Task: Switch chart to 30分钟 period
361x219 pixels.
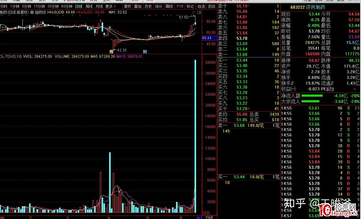Action: click(x=53, y=6)
